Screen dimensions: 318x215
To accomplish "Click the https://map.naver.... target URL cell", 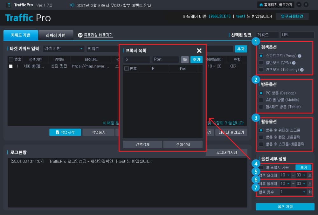I will tap(90, 66).
